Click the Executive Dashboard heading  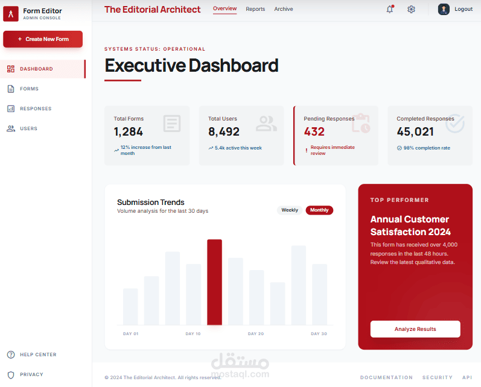coord(191,66)
